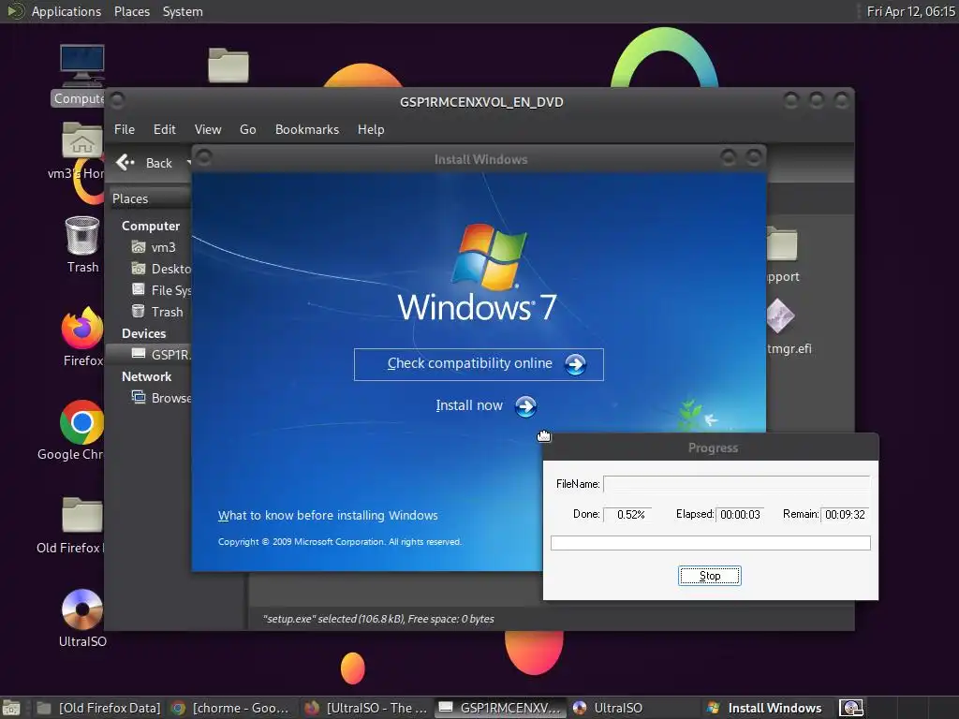Viewport: 959px width, 719px height.
Task: Open the Bookmarks menu
Action: 307,129
